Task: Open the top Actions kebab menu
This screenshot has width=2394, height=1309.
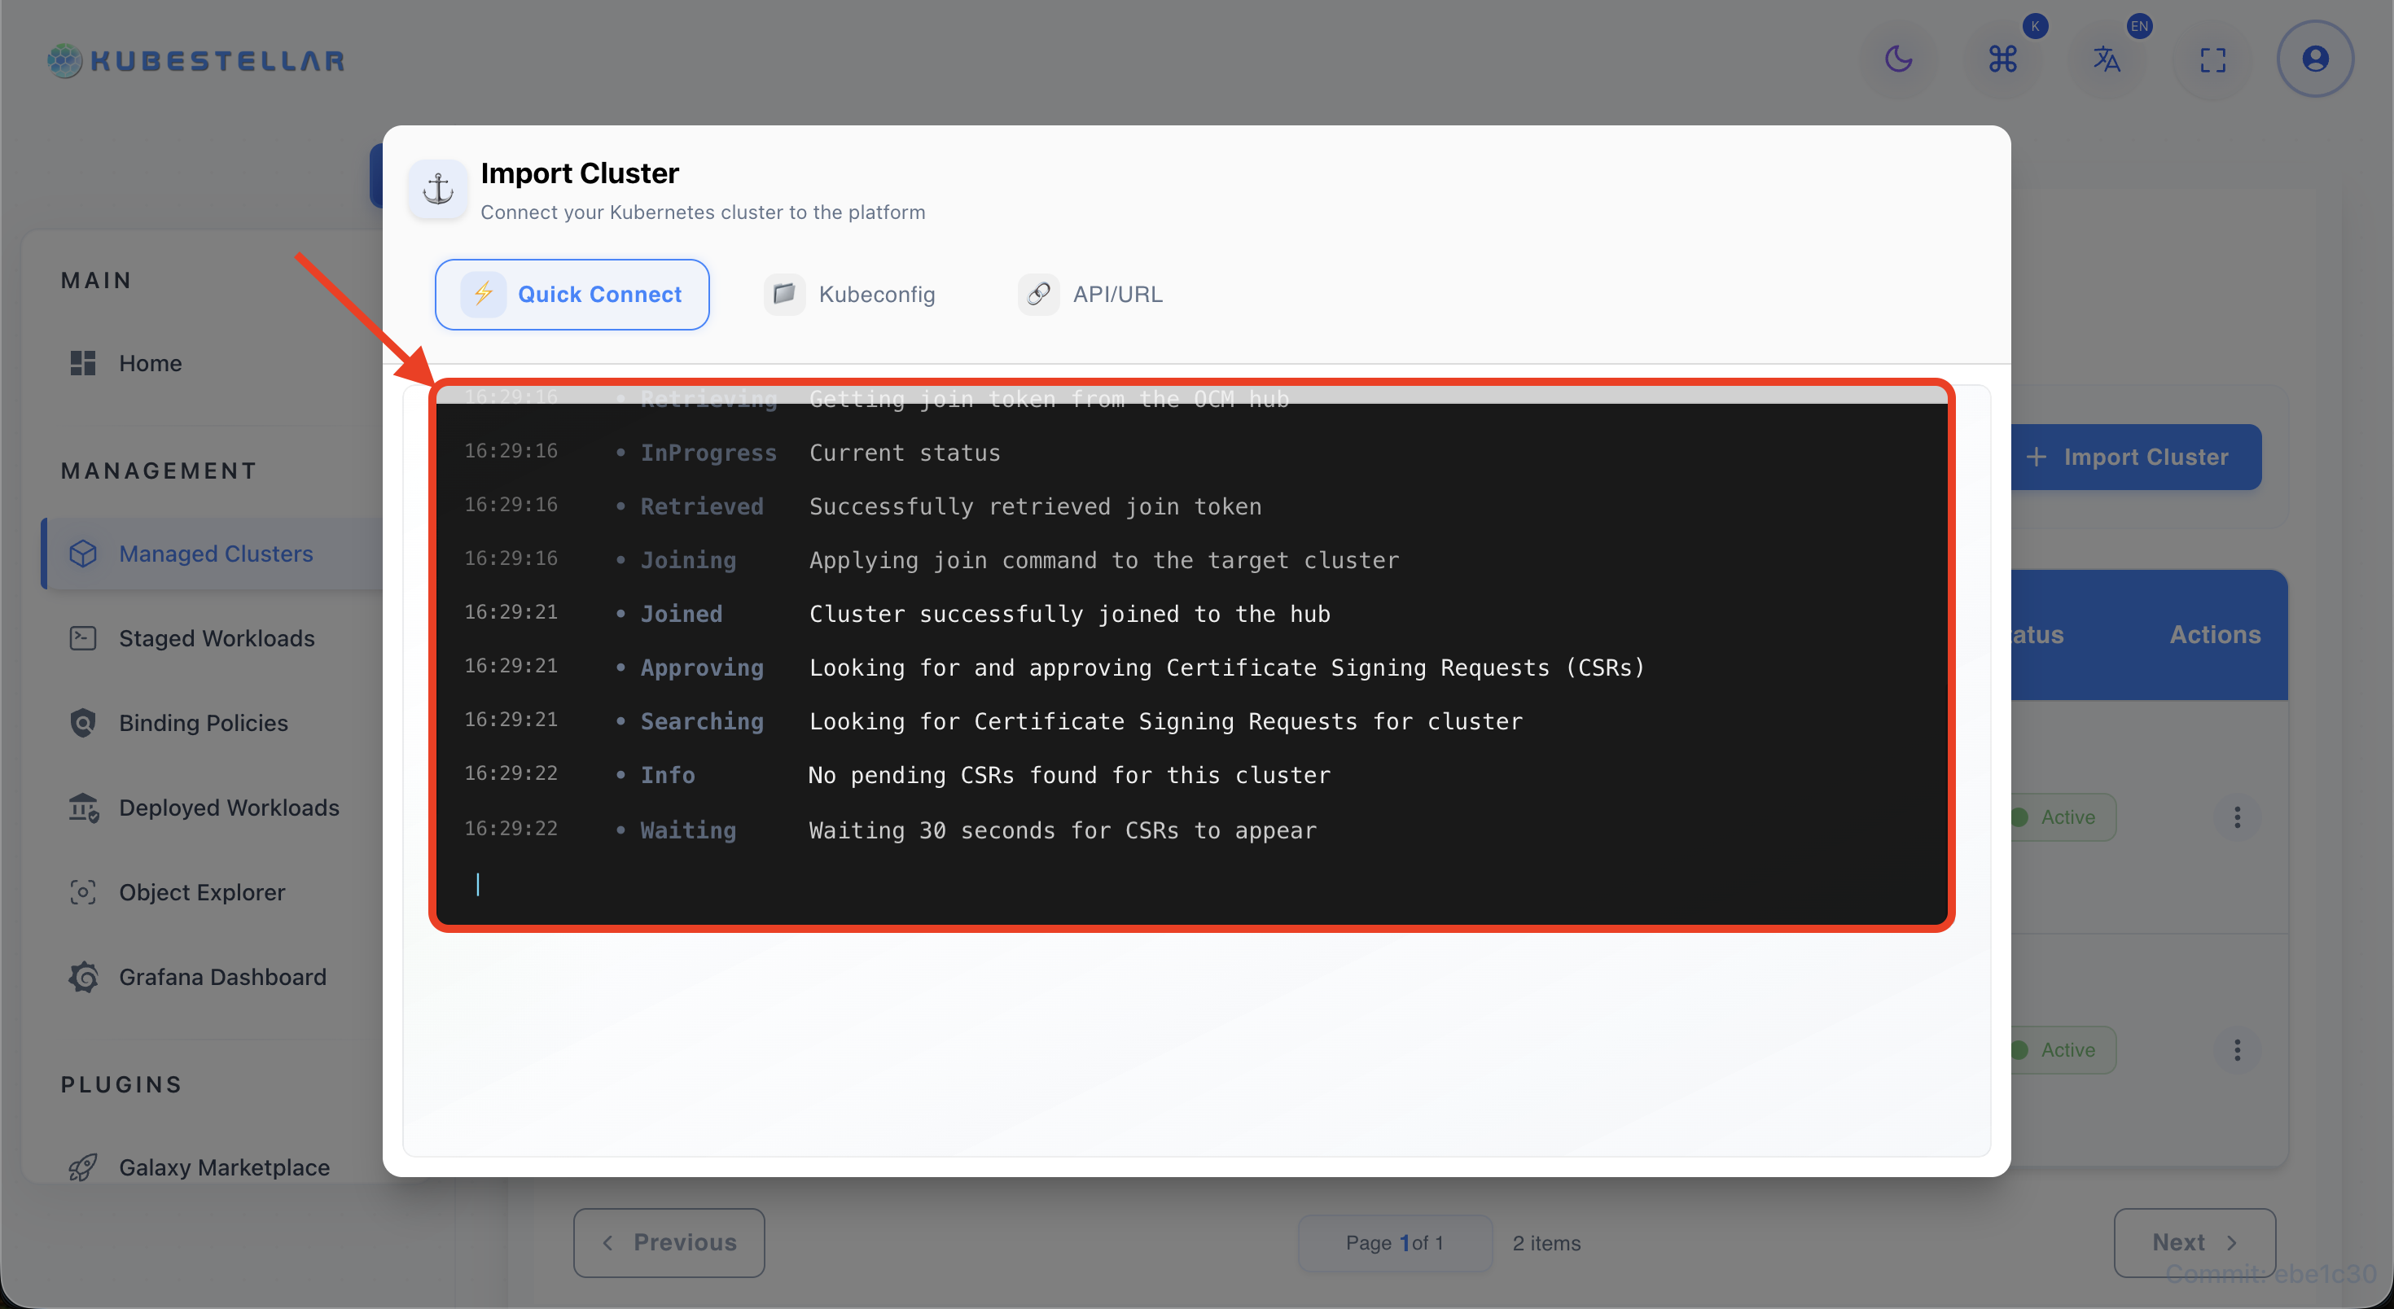Action: click(x=2238, y=816)
